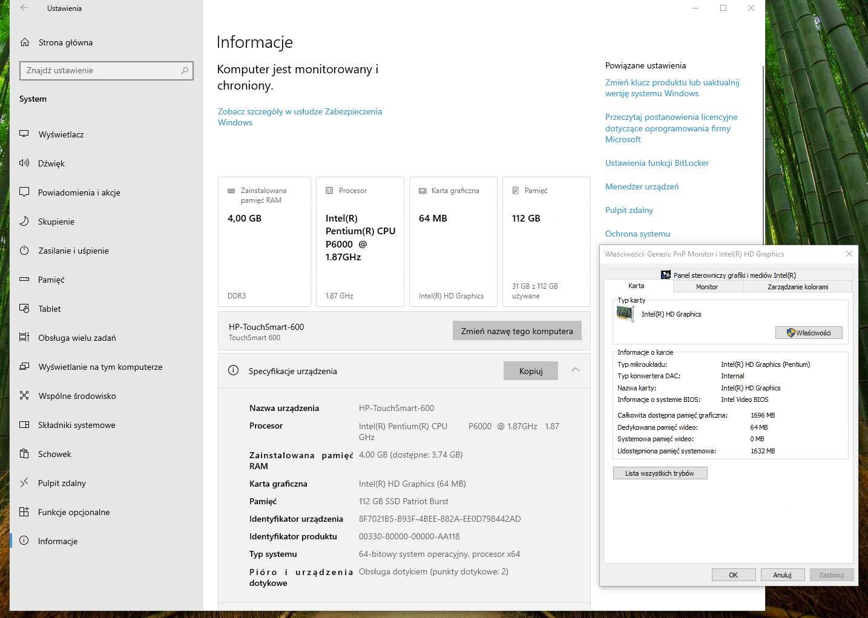Open Zmień klucz produktu link
Viewport: 868px width, 618px height.
point(672,88)
